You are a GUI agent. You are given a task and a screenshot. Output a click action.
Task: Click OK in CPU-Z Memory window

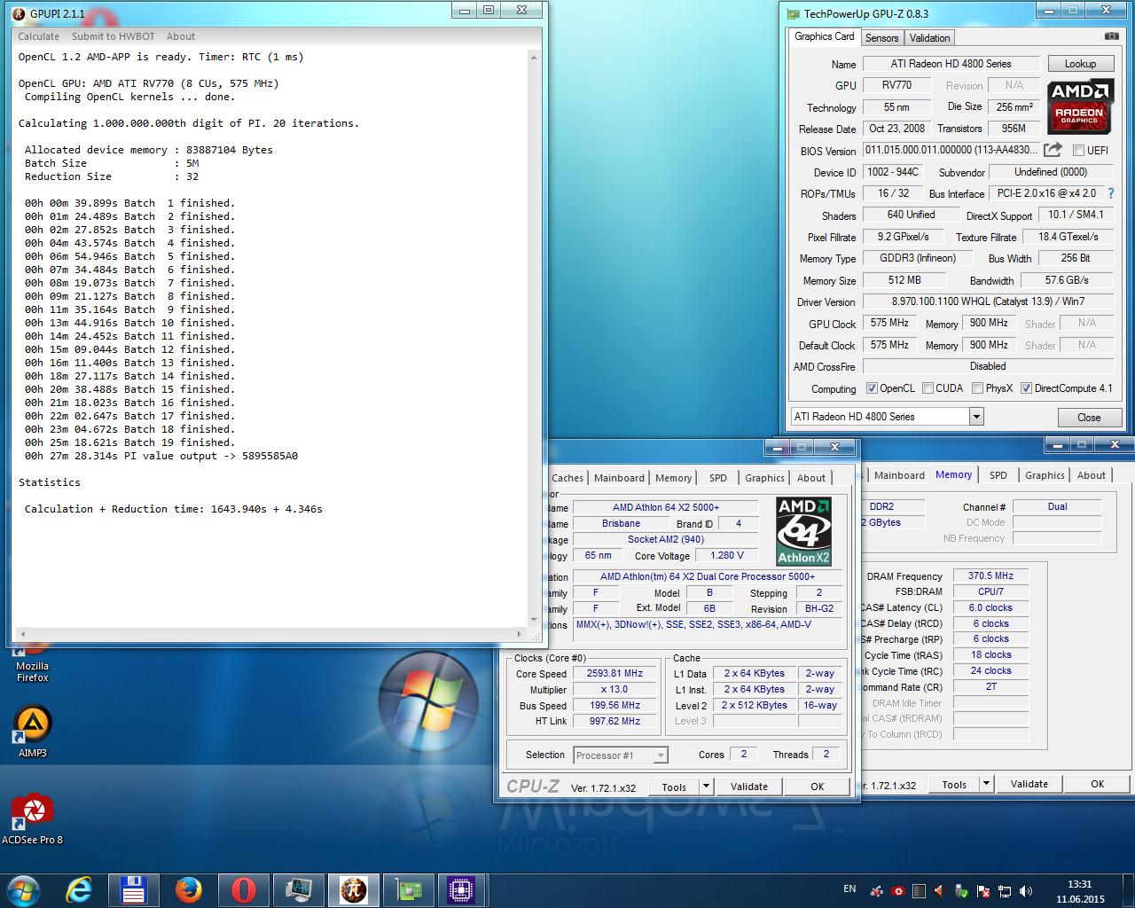coord(1098,784)
